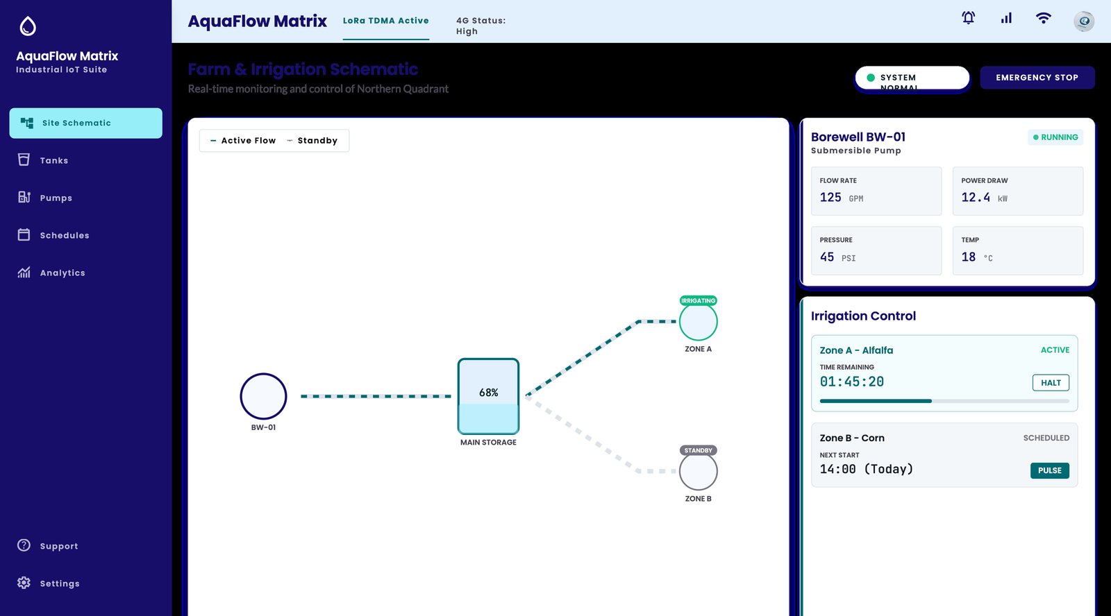Click the Site Schematic sidebar icon

(x=27, y=123)
